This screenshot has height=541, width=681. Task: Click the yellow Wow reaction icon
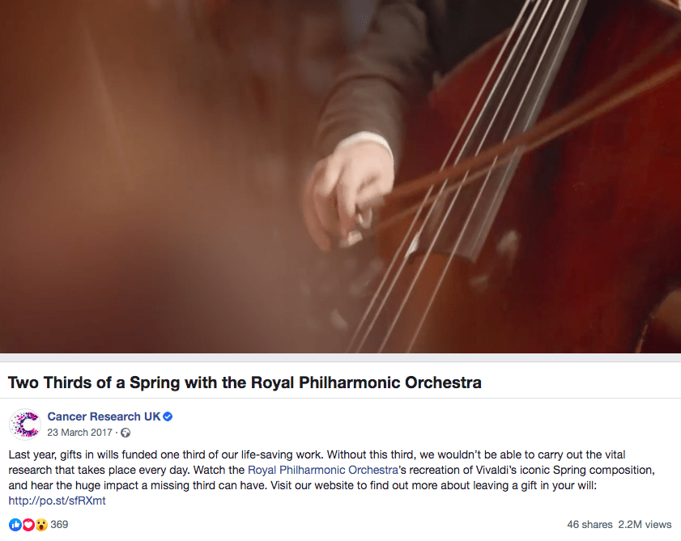40,525
